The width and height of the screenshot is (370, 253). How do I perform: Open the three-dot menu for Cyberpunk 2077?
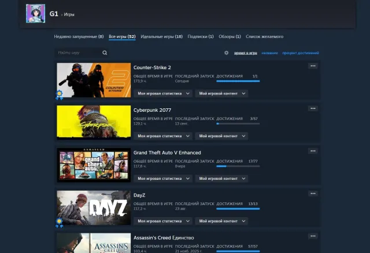click(x=313, y=108)
